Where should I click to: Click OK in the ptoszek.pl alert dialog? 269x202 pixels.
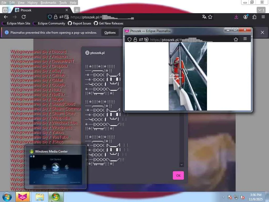(x=178, y=175)
